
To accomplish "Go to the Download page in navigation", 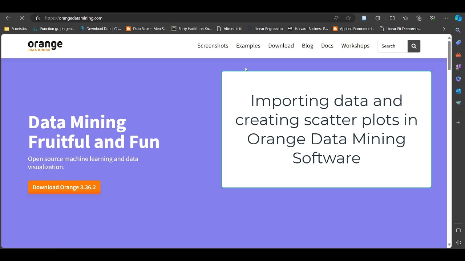I will (x=281, y=46).
